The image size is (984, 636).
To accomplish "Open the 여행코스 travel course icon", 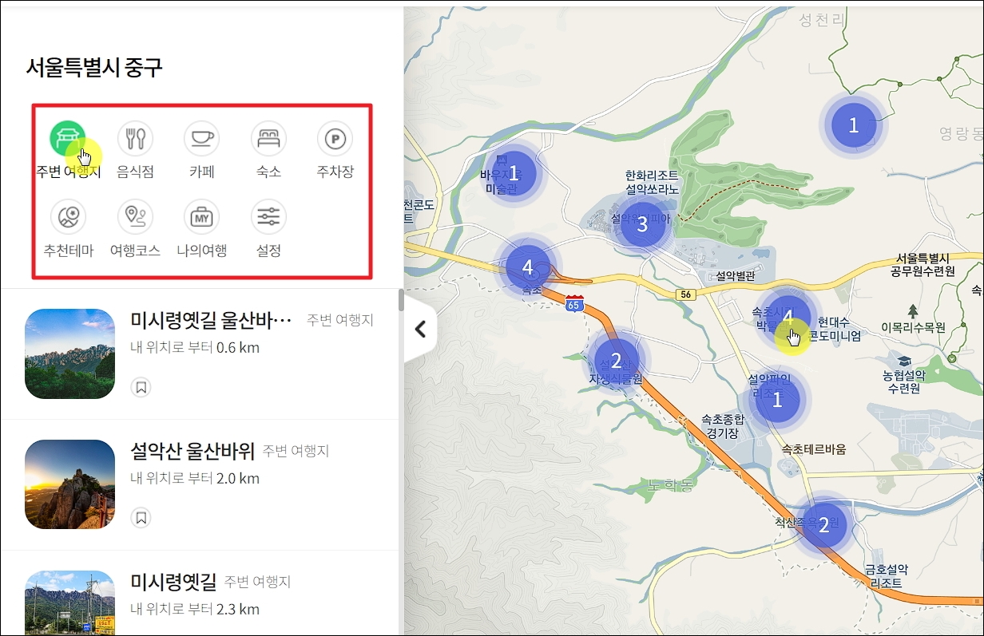I will [x=135, y=217].
